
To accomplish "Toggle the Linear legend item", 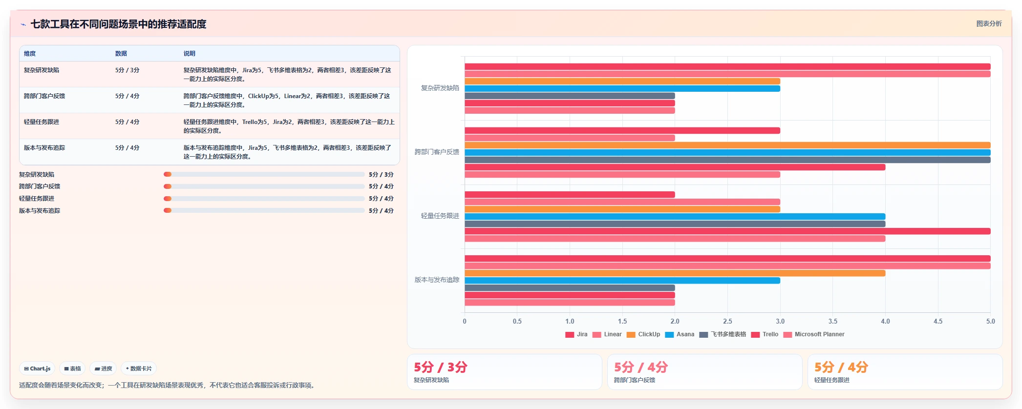I will [x=607, y=334].
